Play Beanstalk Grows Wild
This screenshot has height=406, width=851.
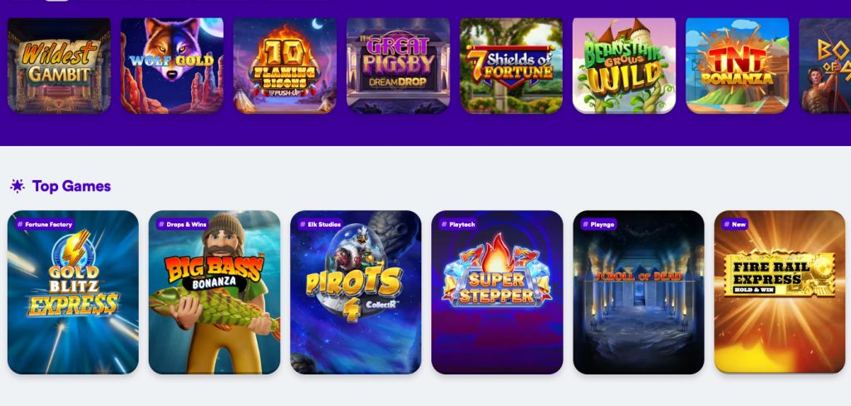click(624, 66)
